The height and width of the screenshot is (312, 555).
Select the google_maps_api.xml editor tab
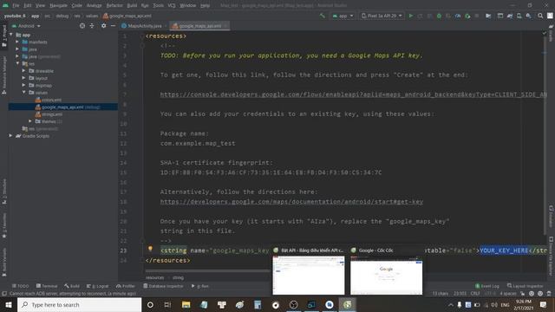click(x=199, y=26)
